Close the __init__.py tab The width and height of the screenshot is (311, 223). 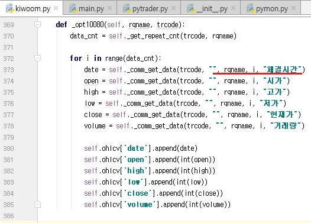[x=234, y=8]
